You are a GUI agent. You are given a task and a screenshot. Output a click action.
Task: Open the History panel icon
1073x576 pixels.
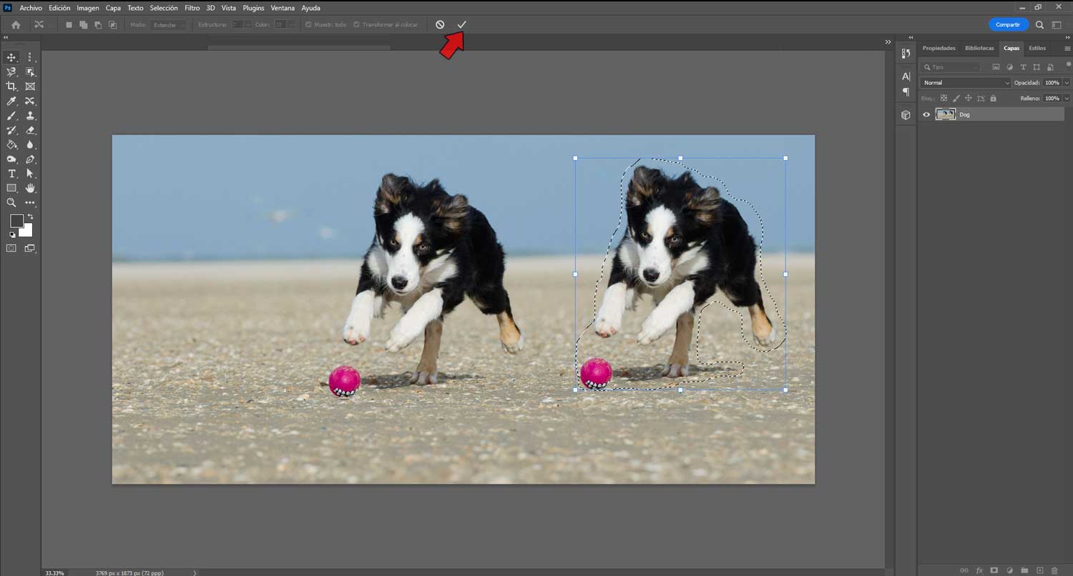point(906,54)
